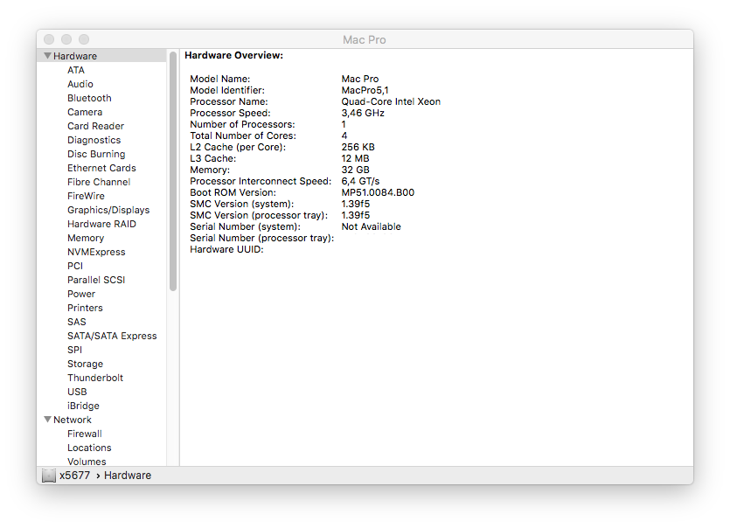Click Hardware in the bottom path bar
730x528 pixels.
pyautogui.click(x=128, y=476)
